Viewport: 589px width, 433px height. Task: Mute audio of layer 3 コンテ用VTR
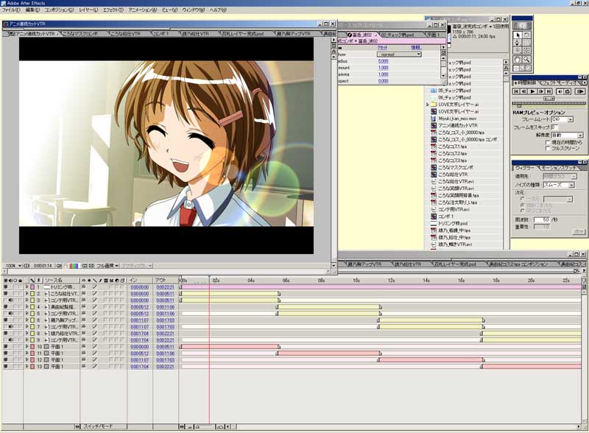[10, 300]
